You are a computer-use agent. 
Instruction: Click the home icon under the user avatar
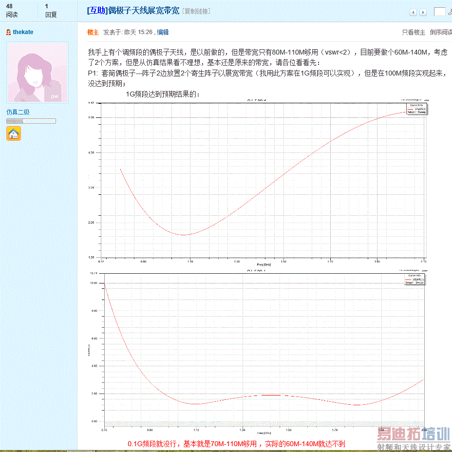(x=14, y=134)
